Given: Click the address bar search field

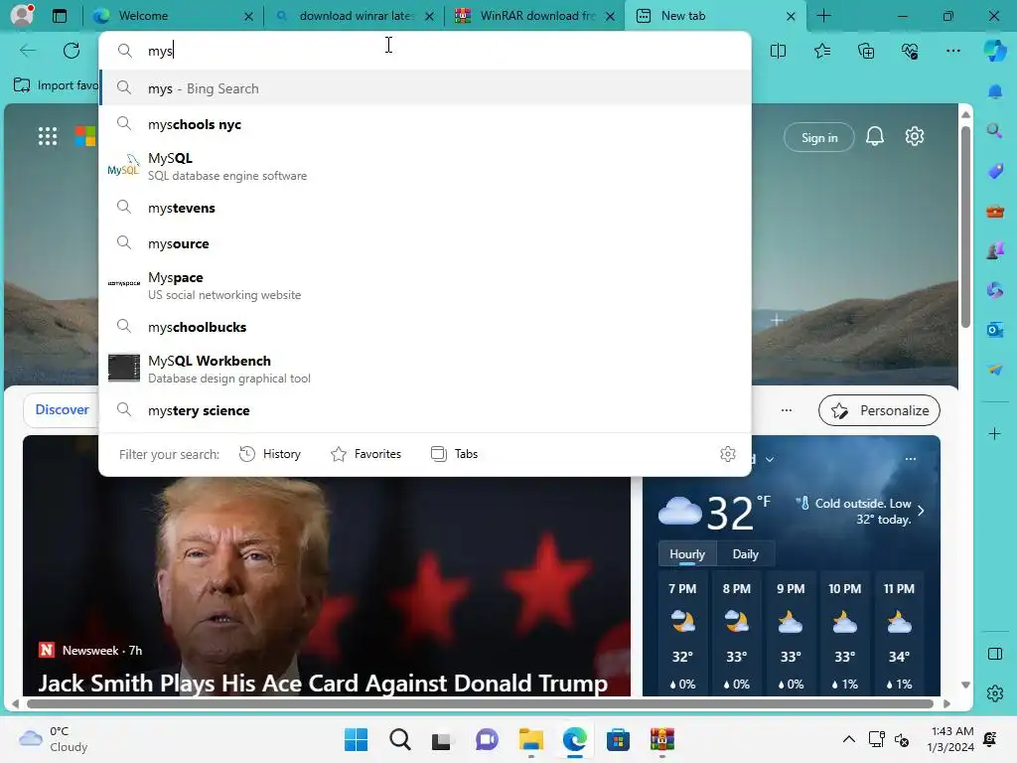Looking at the screenshot, I should click(425, 51).
